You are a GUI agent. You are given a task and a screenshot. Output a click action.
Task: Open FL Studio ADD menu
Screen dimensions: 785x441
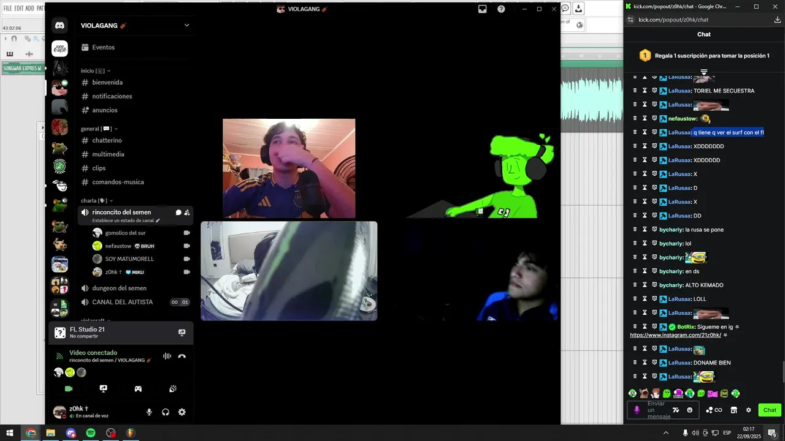(30, 9)
